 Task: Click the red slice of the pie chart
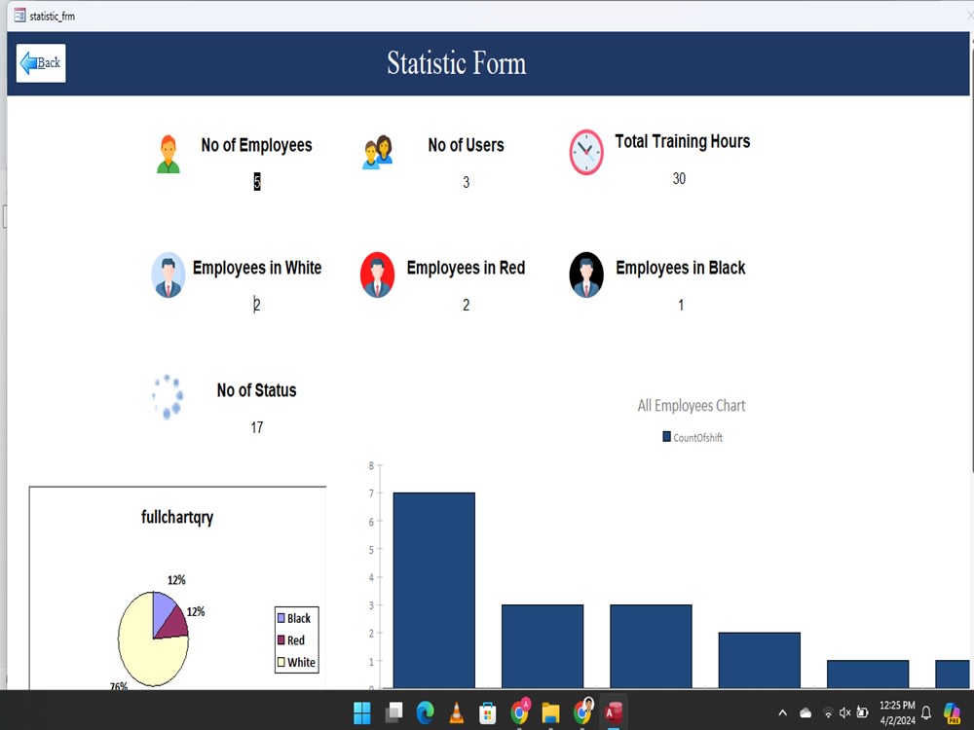click(x=175, y=625)
